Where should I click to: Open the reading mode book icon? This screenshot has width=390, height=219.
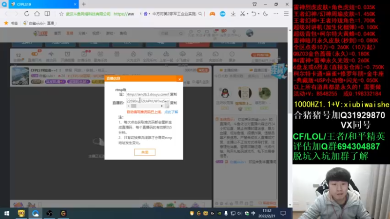tap(47, 14)
